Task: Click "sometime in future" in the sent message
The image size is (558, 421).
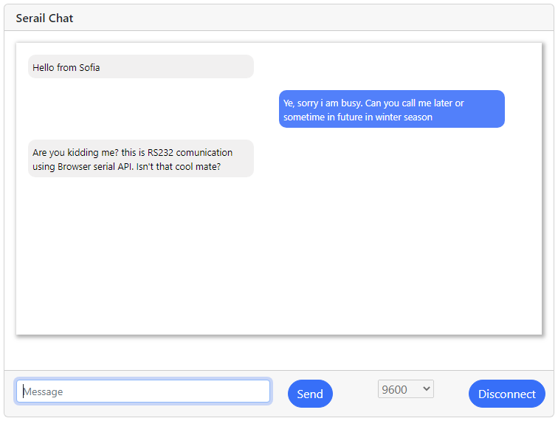Action: (322, 117)
